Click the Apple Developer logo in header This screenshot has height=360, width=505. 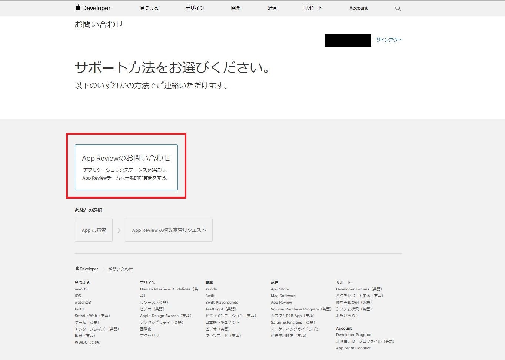pos(93,8)
